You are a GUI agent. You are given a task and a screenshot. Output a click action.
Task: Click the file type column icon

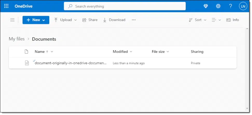[x=26, y=52]
